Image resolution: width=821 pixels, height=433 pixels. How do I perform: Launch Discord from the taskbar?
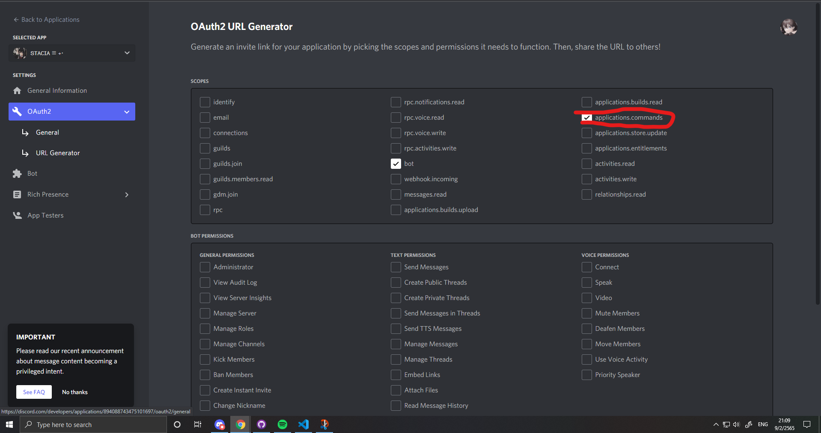pos(220,424)
